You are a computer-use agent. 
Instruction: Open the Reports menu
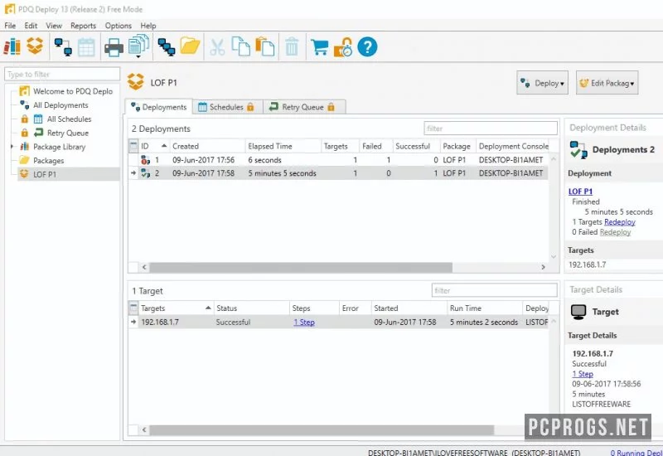pos(84,26)
